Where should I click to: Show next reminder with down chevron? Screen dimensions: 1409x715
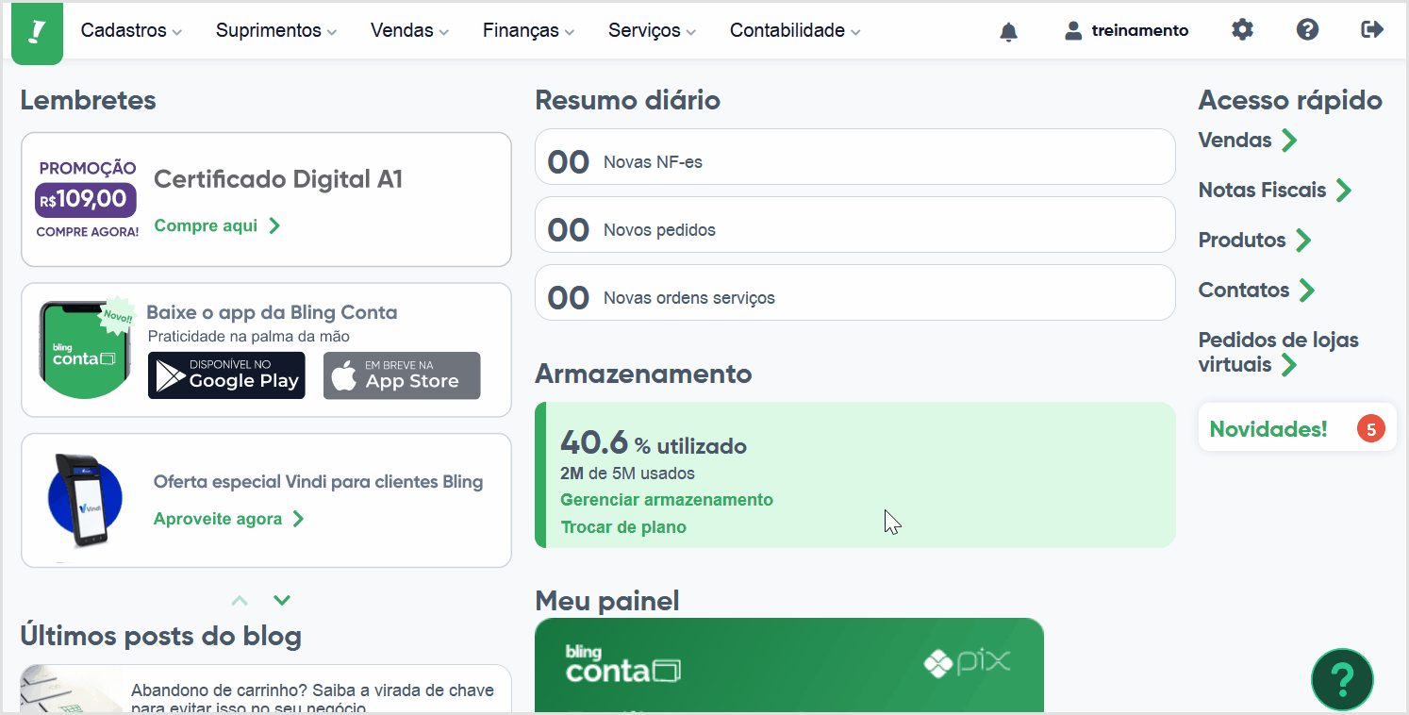[281, 600]
